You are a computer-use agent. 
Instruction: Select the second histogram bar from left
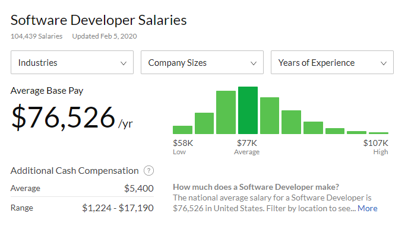coord(204,123)
